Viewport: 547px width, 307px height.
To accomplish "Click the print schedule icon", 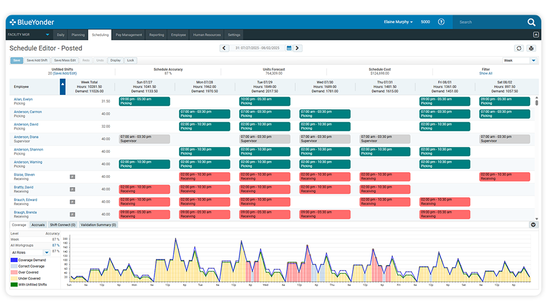I will point(531,48).
